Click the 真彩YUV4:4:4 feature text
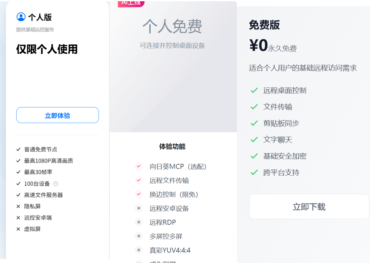Image resolution: width=370 pixels, height=263 pixels. [170, 250]
